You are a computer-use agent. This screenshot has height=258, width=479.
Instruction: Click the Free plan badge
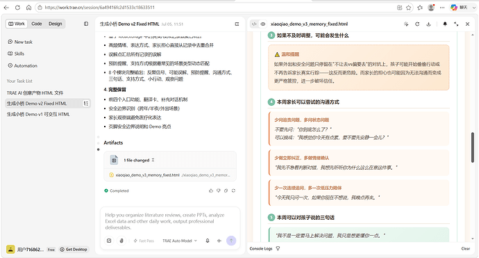tap(51, 250)
